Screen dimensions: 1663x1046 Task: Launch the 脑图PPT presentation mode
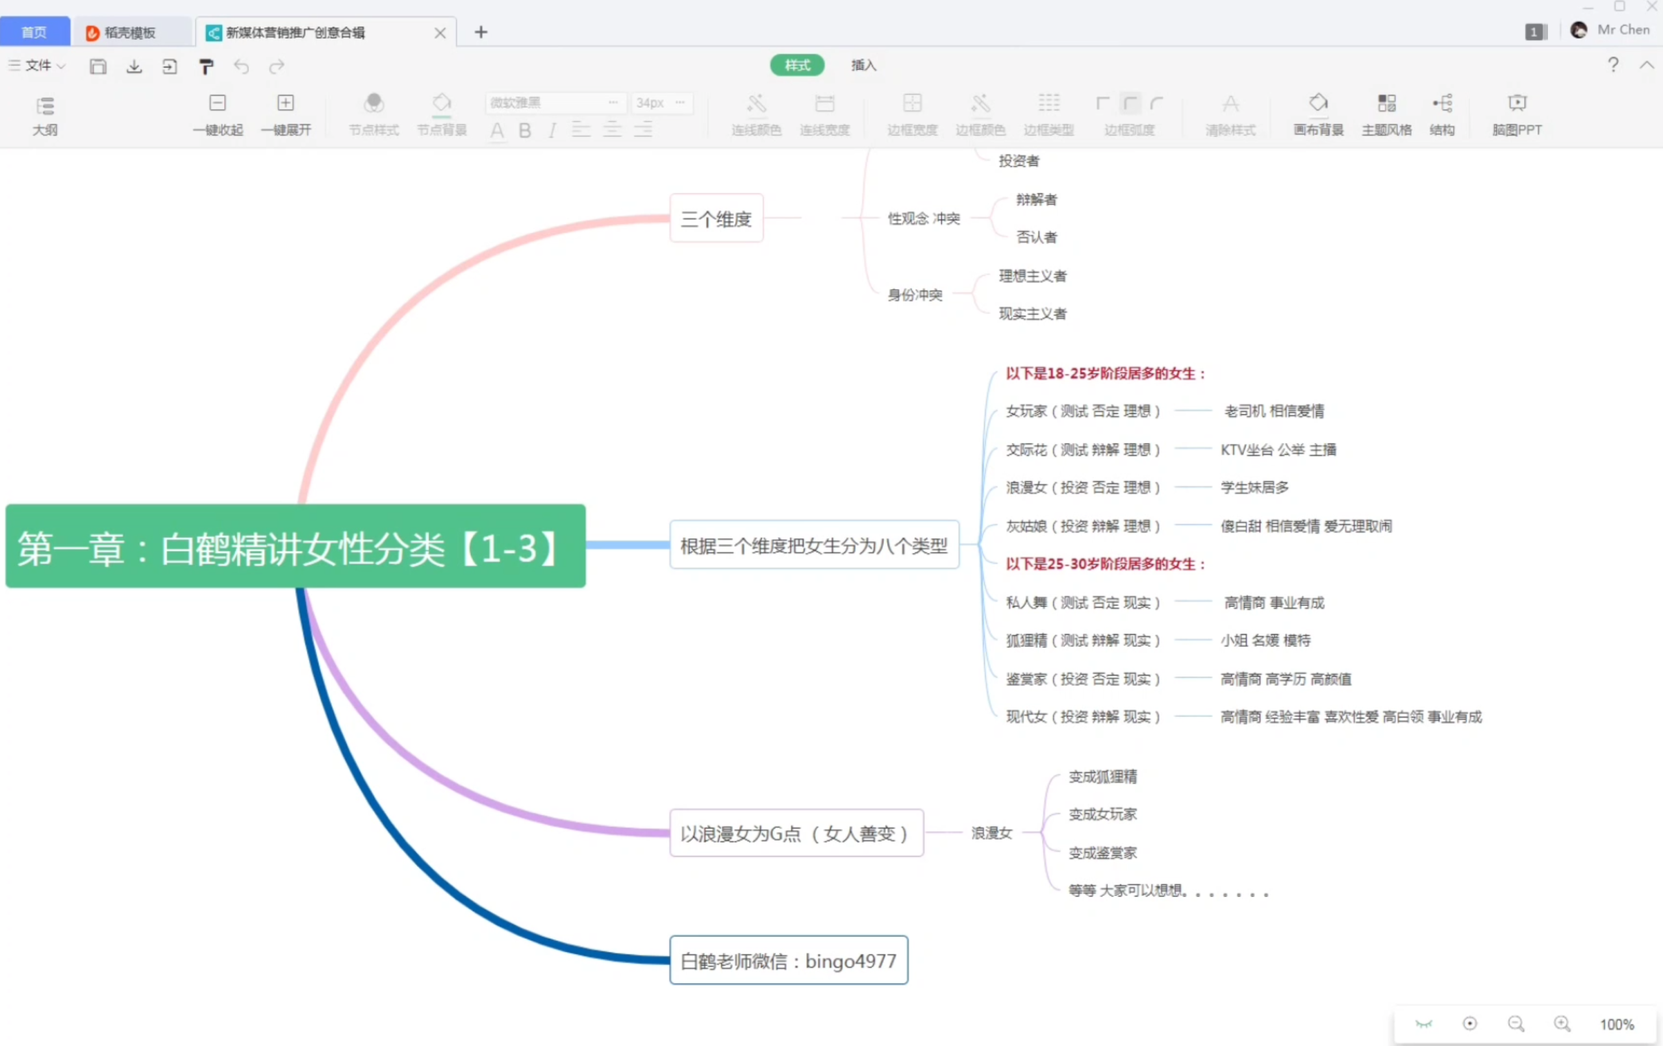[x=1517, y=115]
